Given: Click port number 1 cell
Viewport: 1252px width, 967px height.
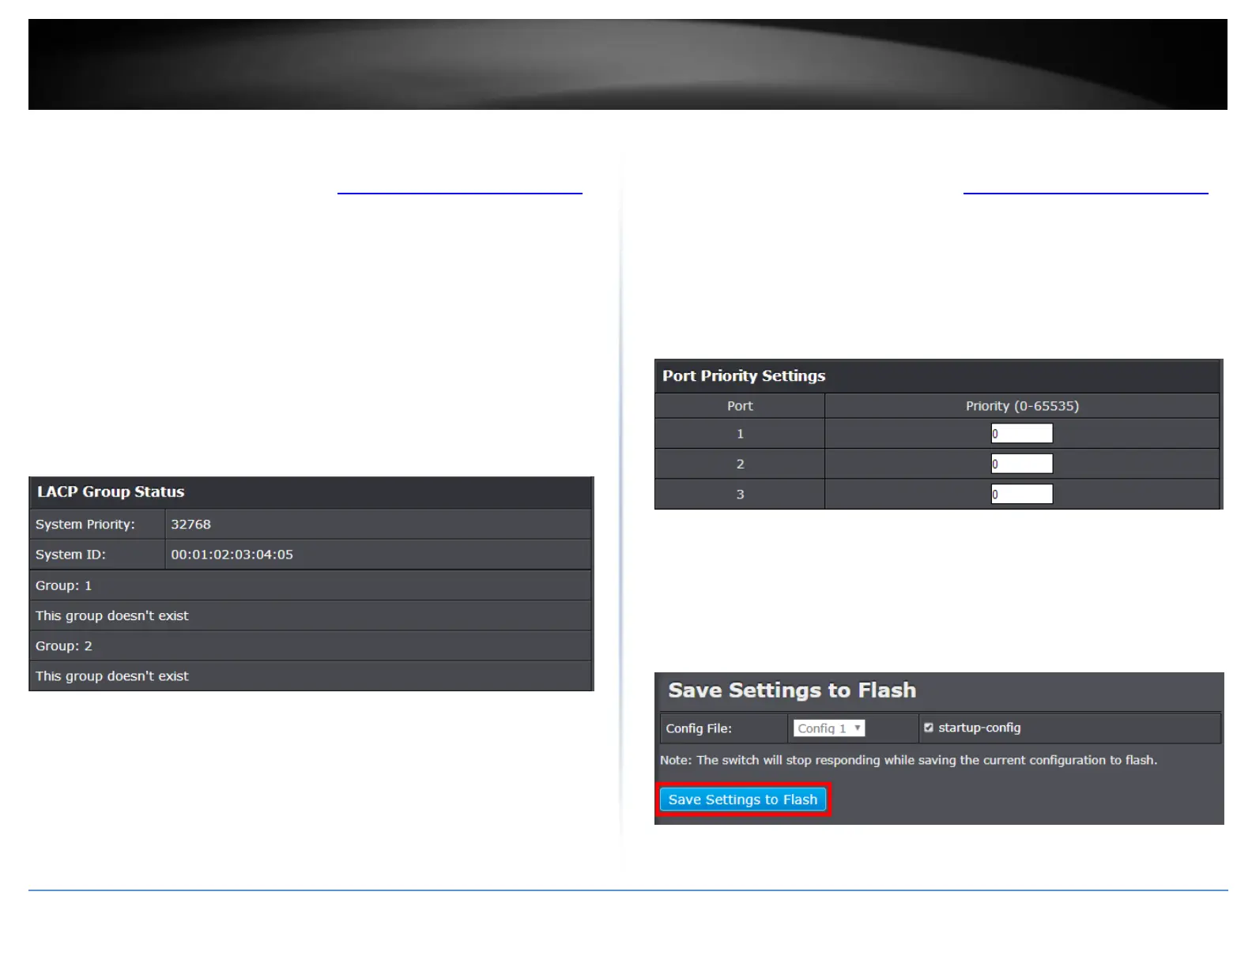Looking at the screenshot, I should click(x=740, y=434).
